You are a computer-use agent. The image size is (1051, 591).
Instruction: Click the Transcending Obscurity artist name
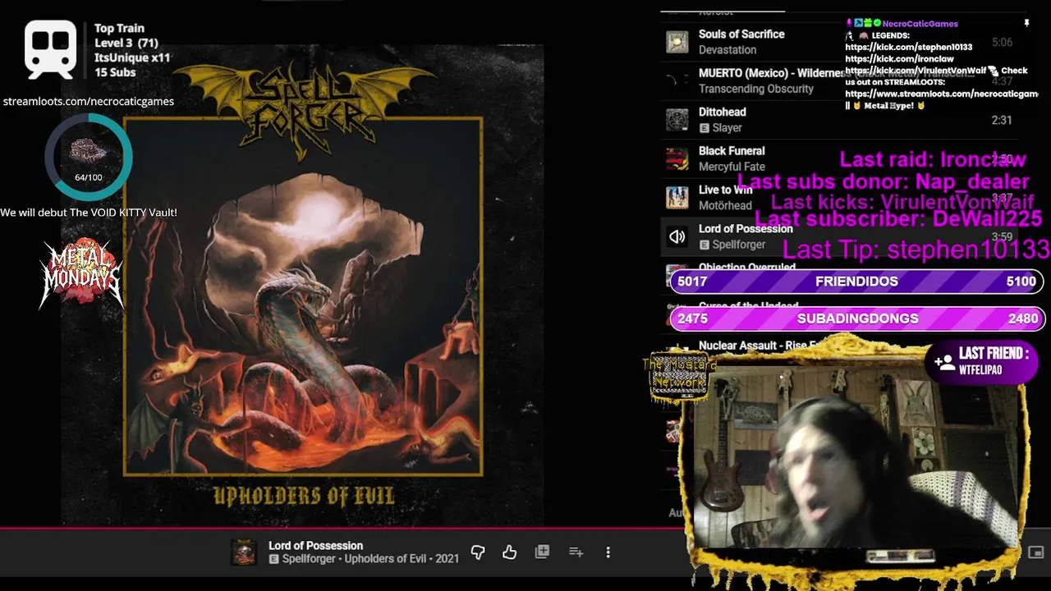pyautogui.click(x=756, y=89)
